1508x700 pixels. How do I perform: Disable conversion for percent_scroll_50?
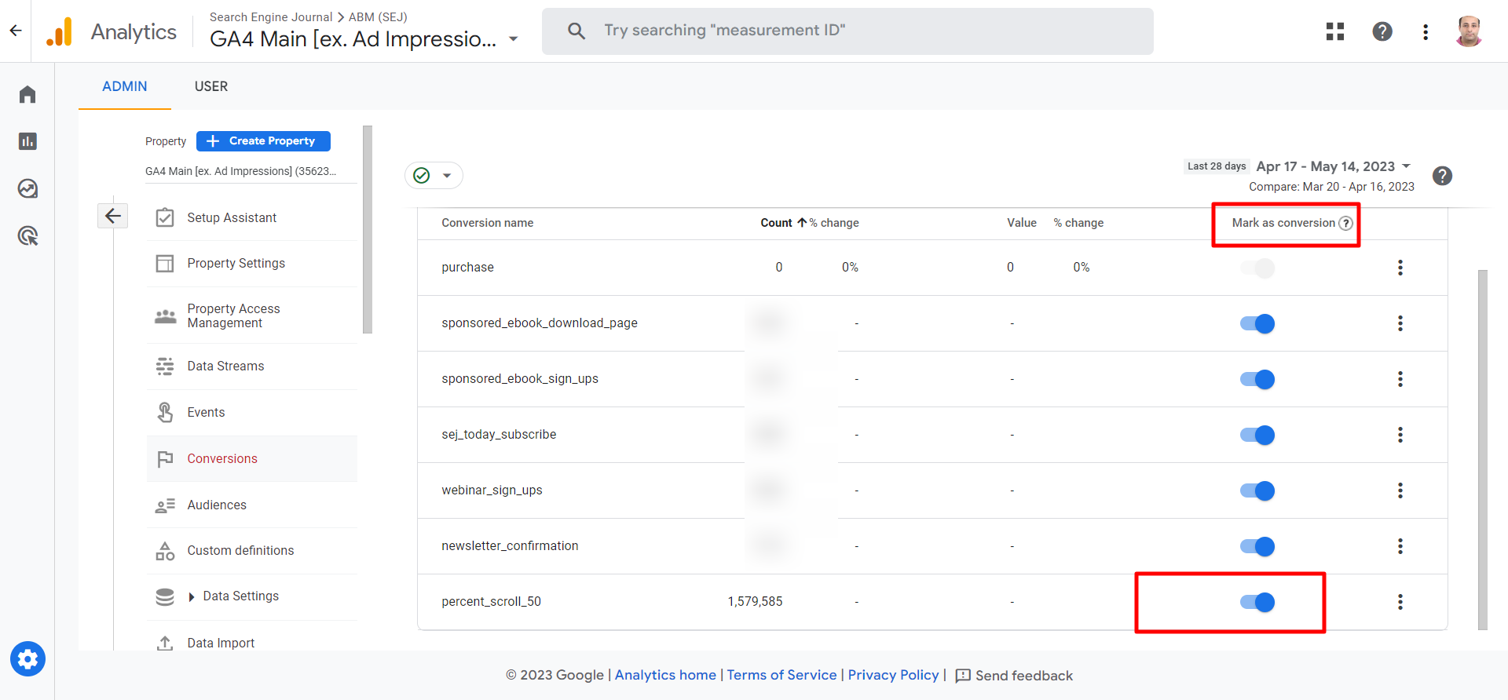pyautogui.click(x=1257, y=602)
